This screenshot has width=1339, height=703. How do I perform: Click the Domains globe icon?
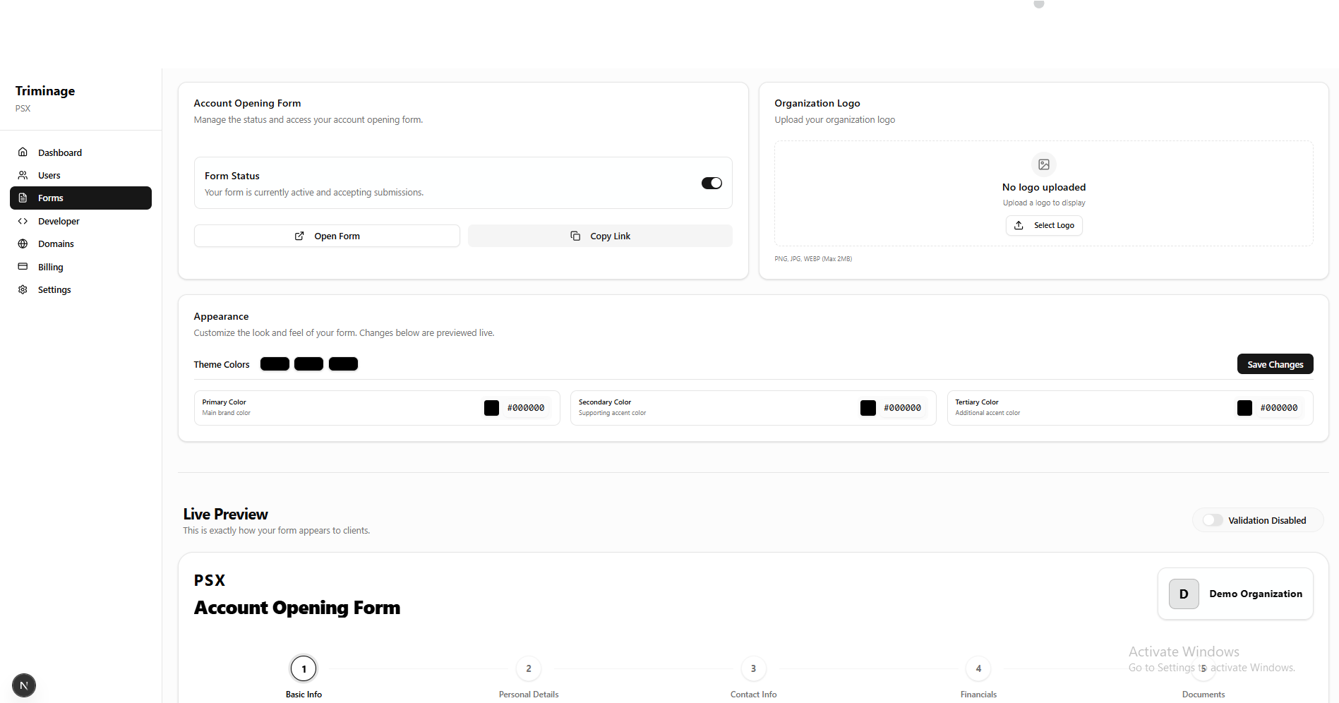coord(23,244)
